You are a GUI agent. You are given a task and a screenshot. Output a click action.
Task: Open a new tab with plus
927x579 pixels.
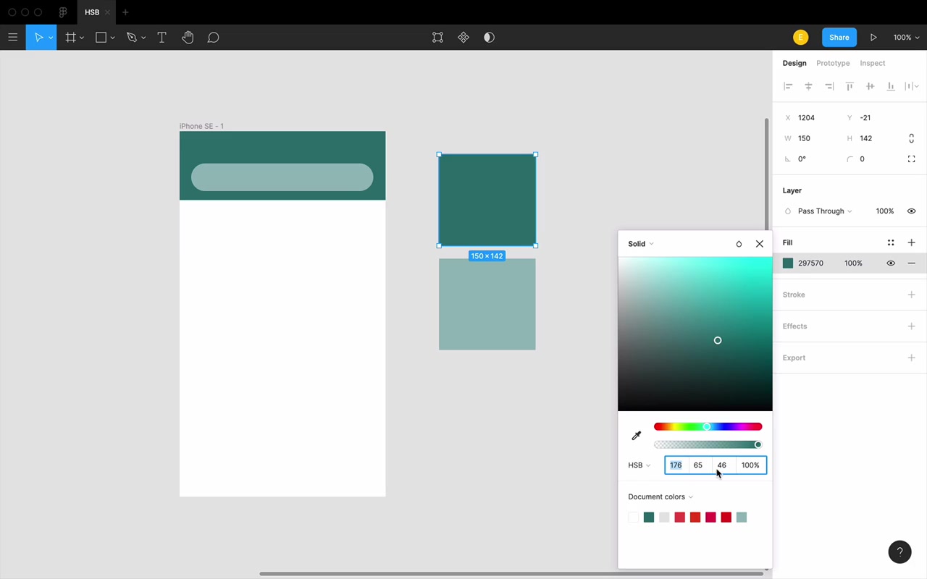[125, 12]
